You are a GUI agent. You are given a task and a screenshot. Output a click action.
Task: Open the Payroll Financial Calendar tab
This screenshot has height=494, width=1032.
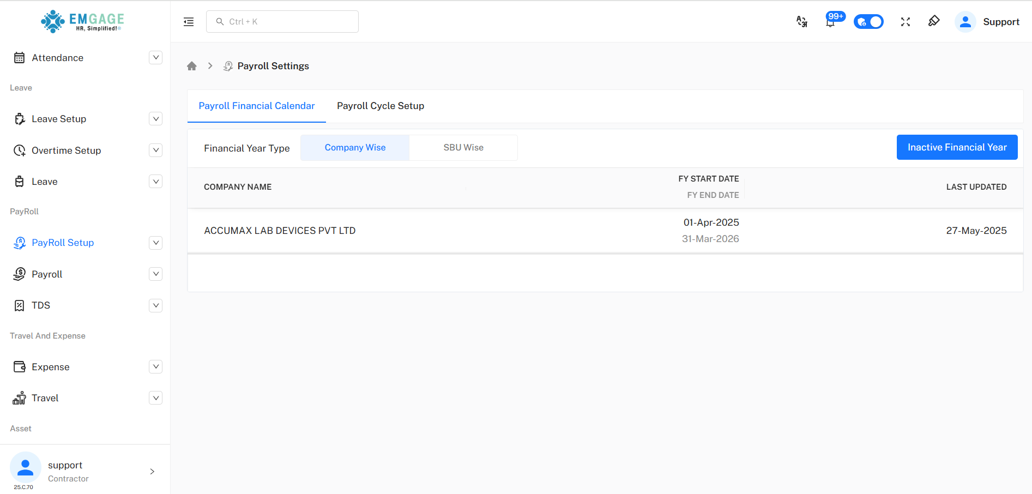click(257, 106)
